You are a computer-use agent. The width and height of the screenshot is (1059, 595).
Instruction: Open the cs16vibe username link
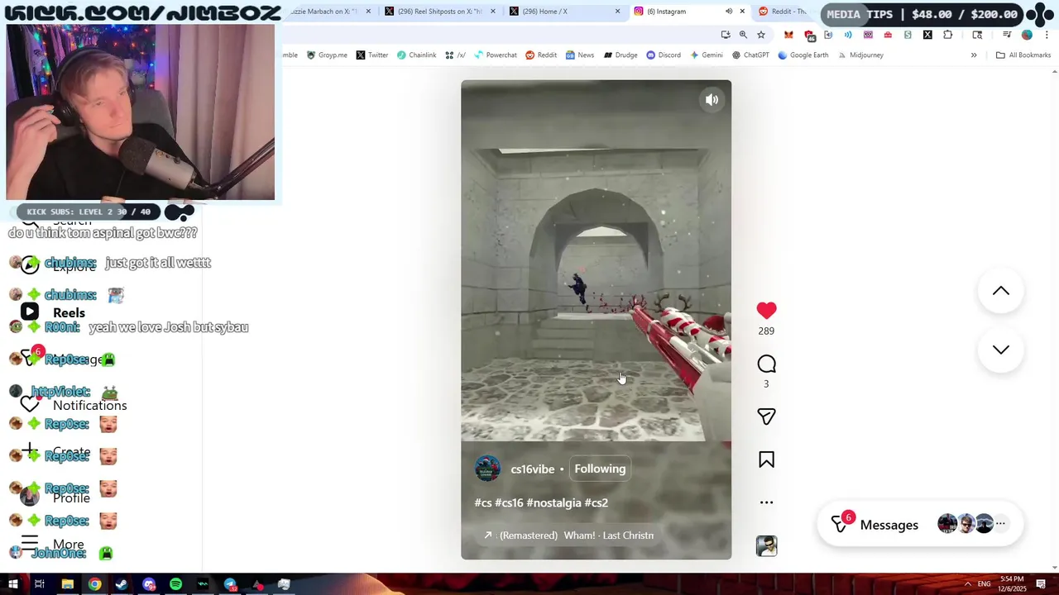tap(532, 469)
